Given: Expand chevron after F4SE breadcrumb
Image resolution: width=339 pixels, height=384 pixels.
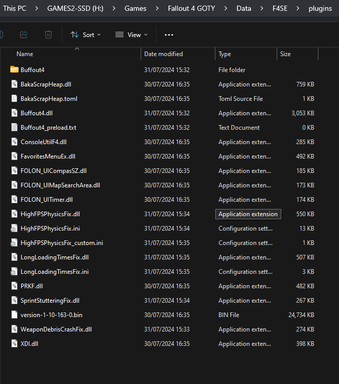Looking at the screenshot, I should (298, 8).
